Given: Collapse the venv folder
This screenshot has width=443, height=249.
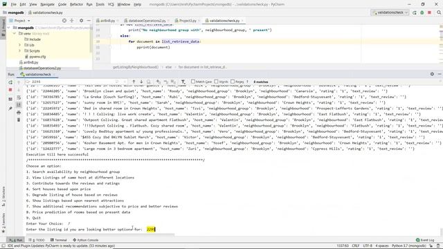Looking at the screenshot, I should pos(15,33).
